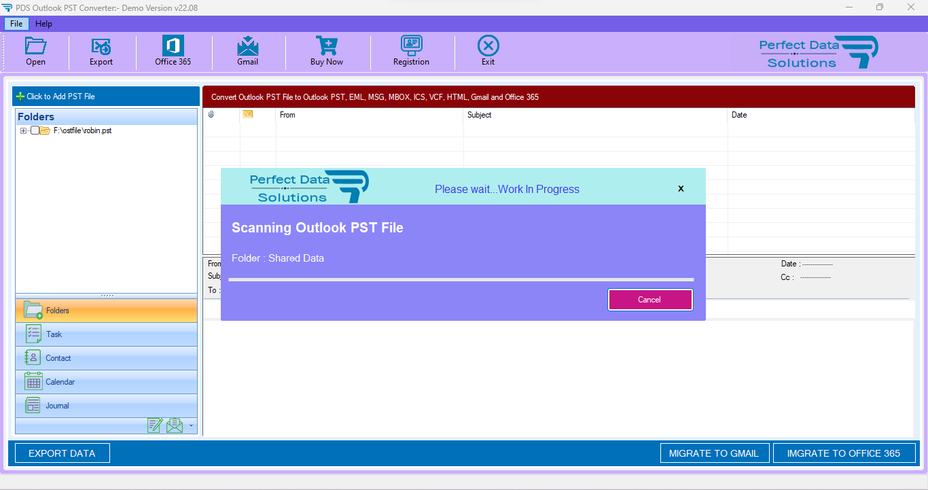The height and width of the screenshot is (490, 928).
Task: Choose the Gmail toolbar icon
Action: (247, 46)
